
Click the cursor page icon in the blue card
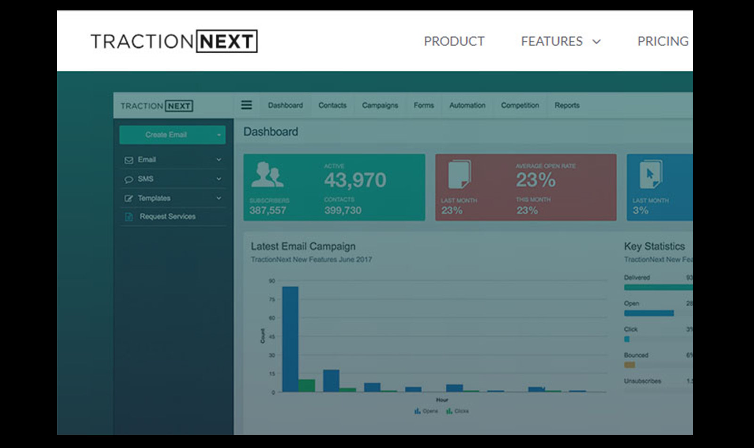tap(650, 174)
